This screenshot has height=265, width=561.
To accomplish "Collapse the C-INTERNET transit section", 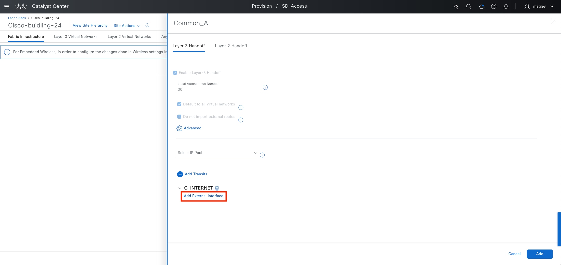I will pos(180,188).
